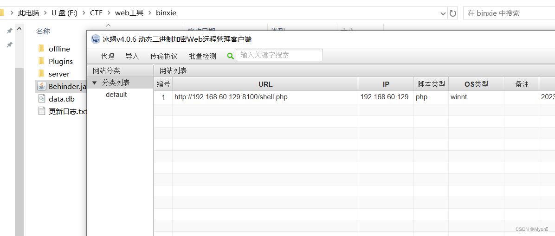
Task: Click the binxie breadcrumb segment
Action: (x=166, y=13)
